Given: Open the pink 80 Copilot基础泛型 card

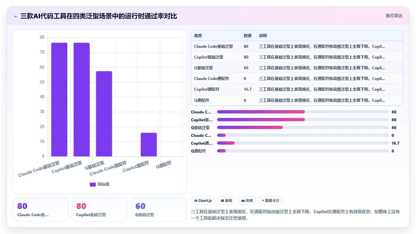Looking at the screenshot, I should coord(99,209).
